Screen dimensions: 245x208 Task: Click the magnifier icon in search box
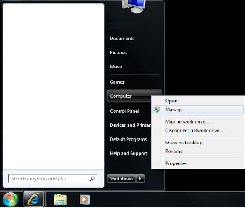[92, 179]
